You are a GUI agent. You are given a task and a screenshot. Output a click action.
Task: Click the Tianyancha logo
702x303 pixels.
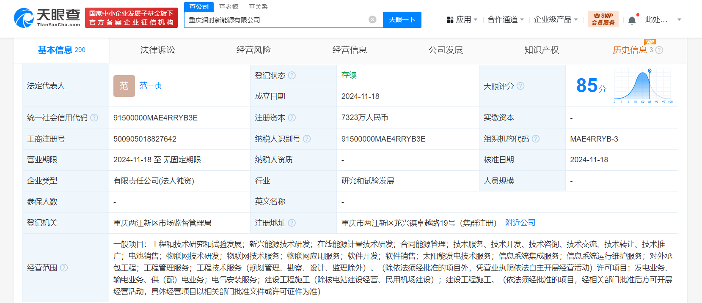(x=47, y=18)
